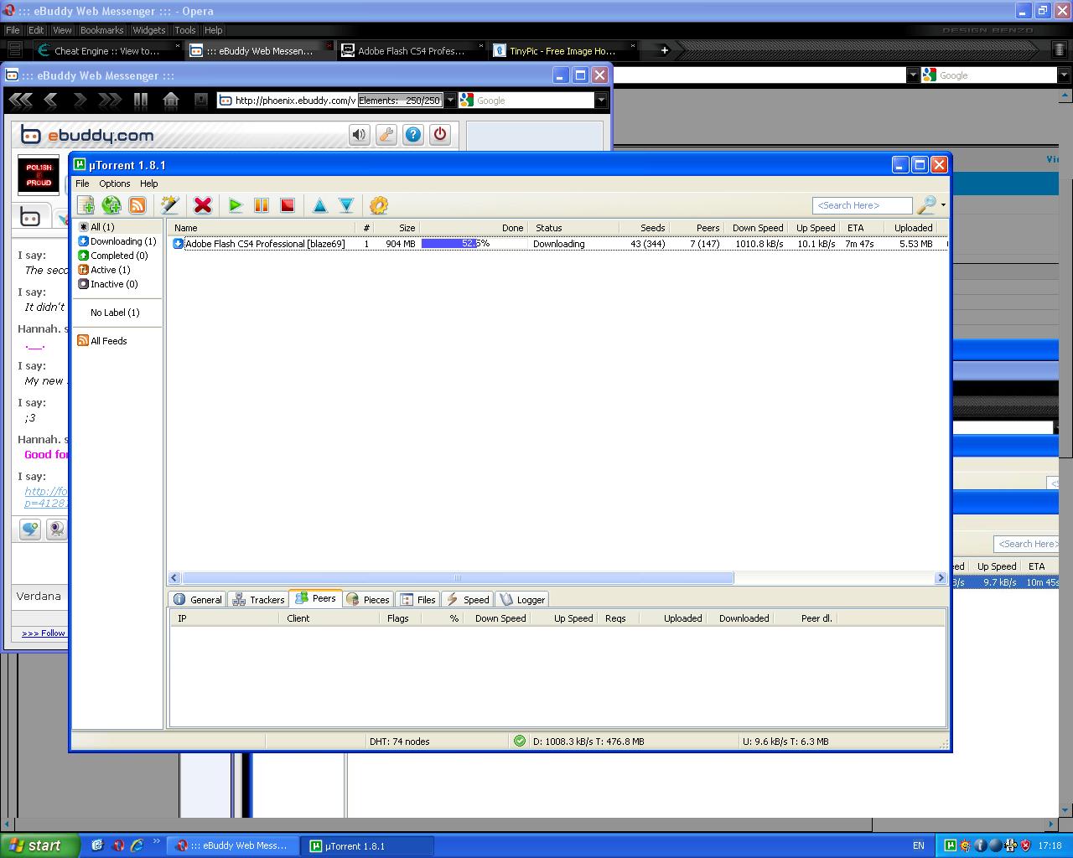
Task: Select Downloading (1) in µTorrent sidebar
Action: click(x=117, y=241)
